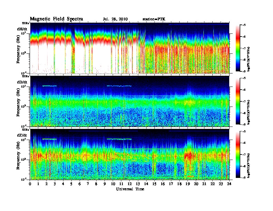This screenshot has height=211, width=273.
Task: Click the 'station=PTK' label
Action: click(154, 19)
